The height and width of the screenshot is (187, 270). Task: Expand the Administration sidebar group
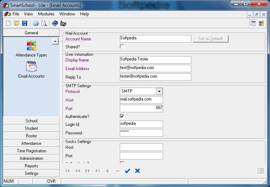point(31,158)
